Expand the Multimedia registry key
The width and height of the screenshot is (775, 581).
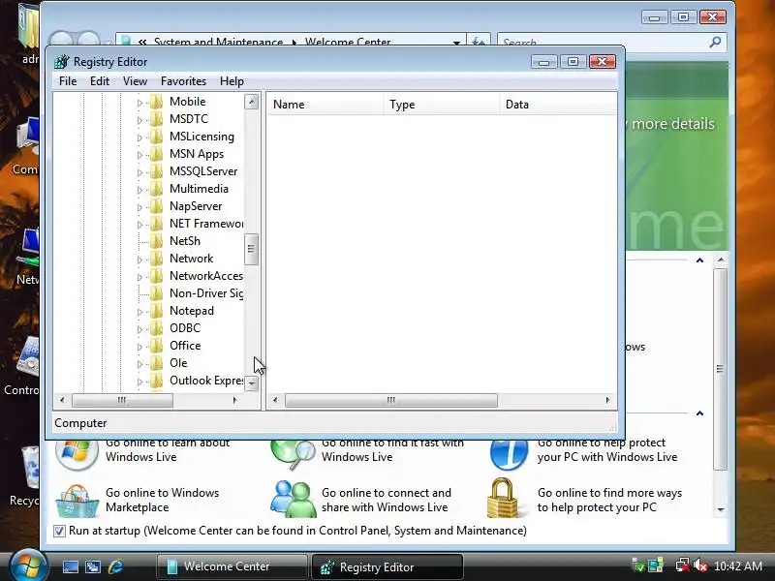tap(139, 190)
